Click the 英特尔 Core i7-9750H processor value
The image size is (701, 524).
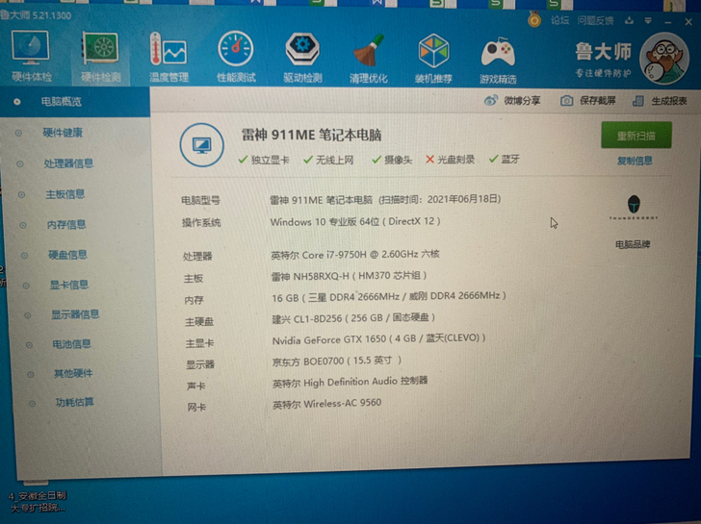coord(355,255)
